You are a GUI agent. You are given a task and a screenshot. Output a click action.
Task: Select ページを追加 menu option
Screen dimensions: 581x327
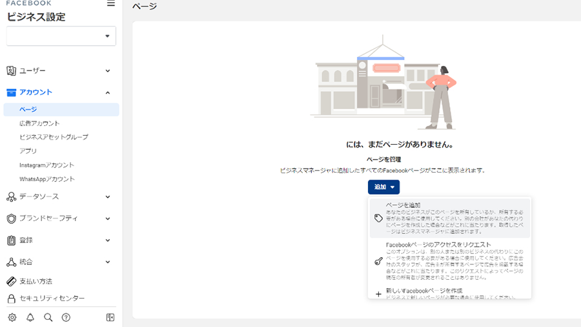pos(450,218)
